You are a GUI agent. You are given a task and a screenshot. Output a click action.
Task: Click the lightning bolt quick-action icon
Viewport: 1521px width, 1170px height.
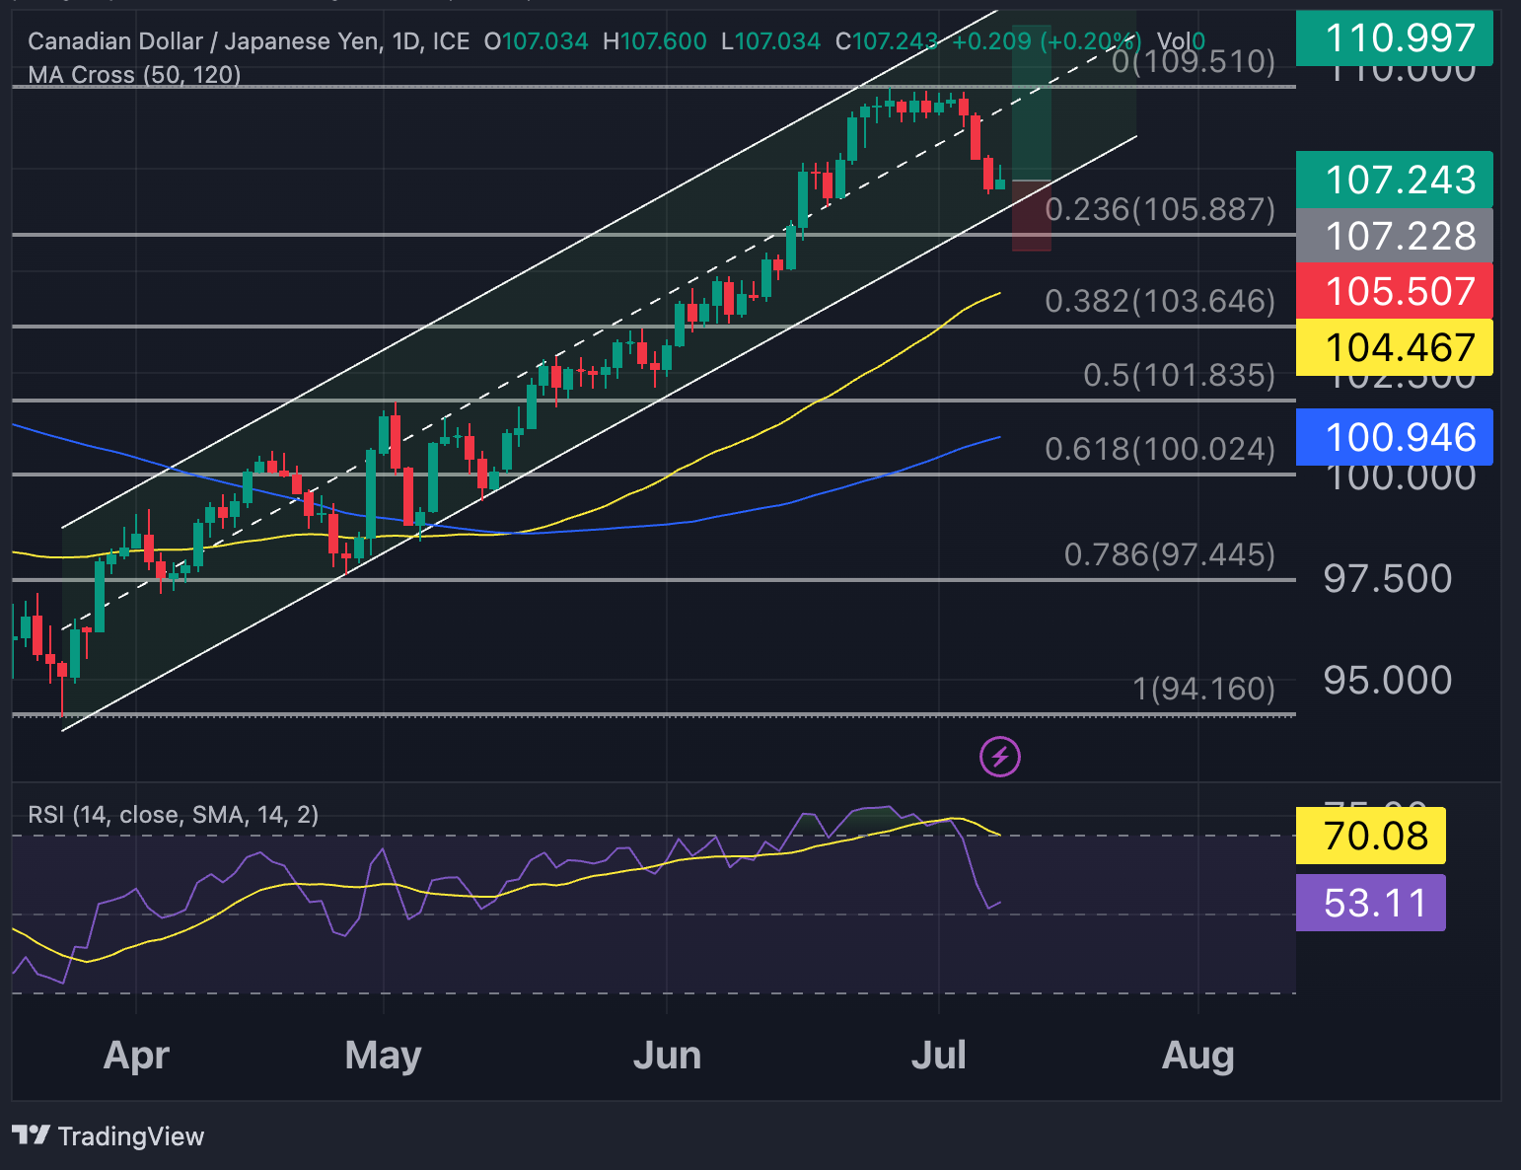pyautogui.click(x=999, y=756)
